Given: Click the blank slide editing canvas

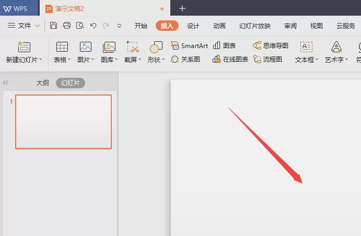Looking at the screenshot, I should [x=266, y=158].
